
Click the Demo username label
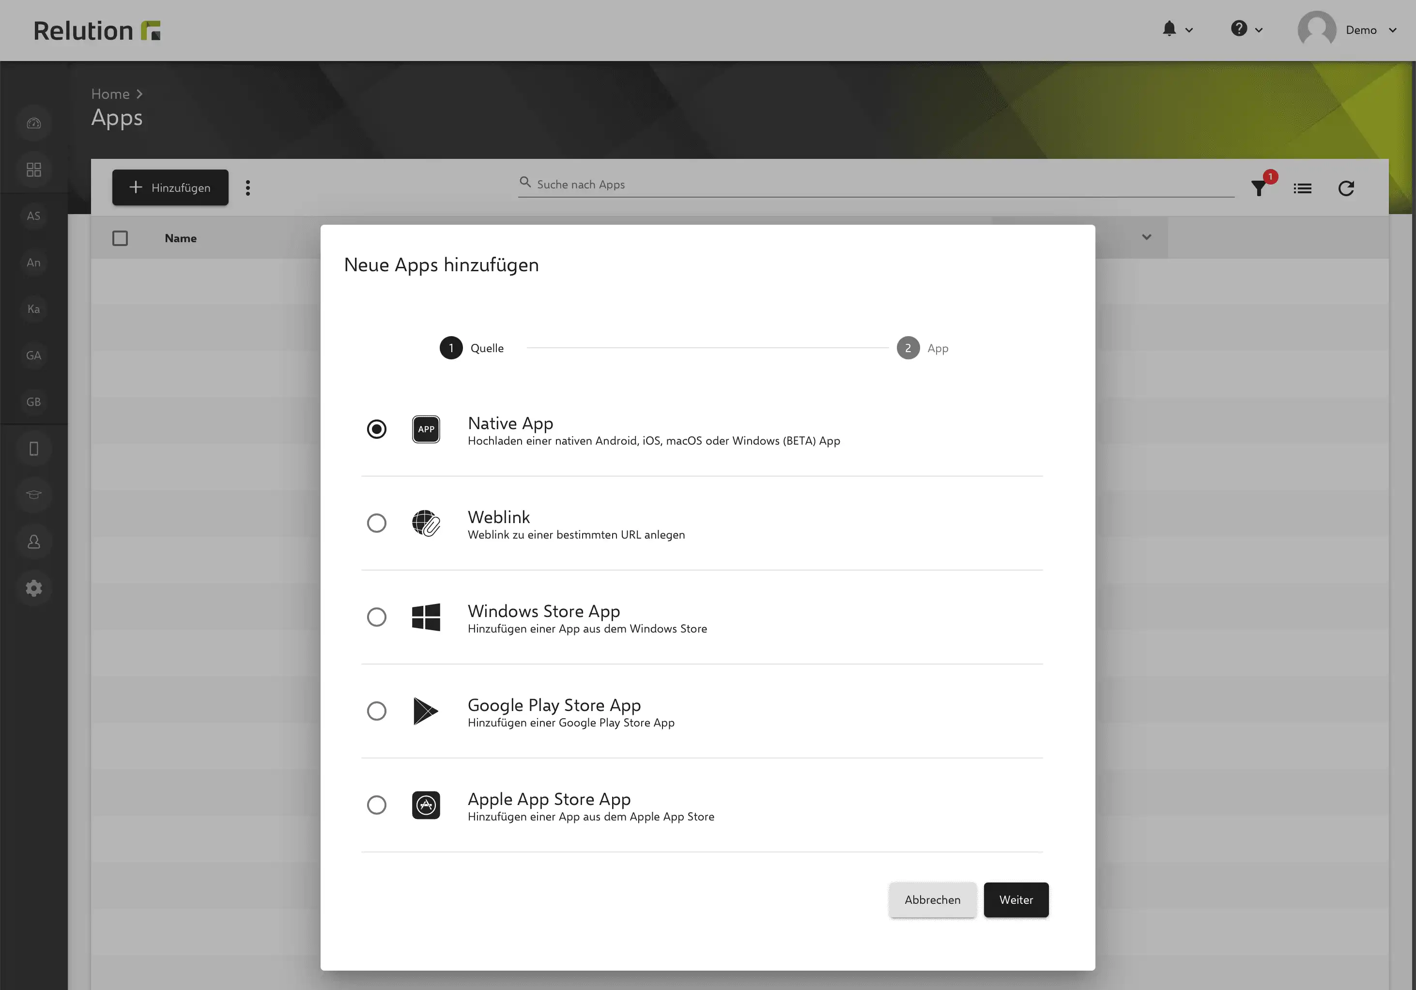tap(1361, 30)
